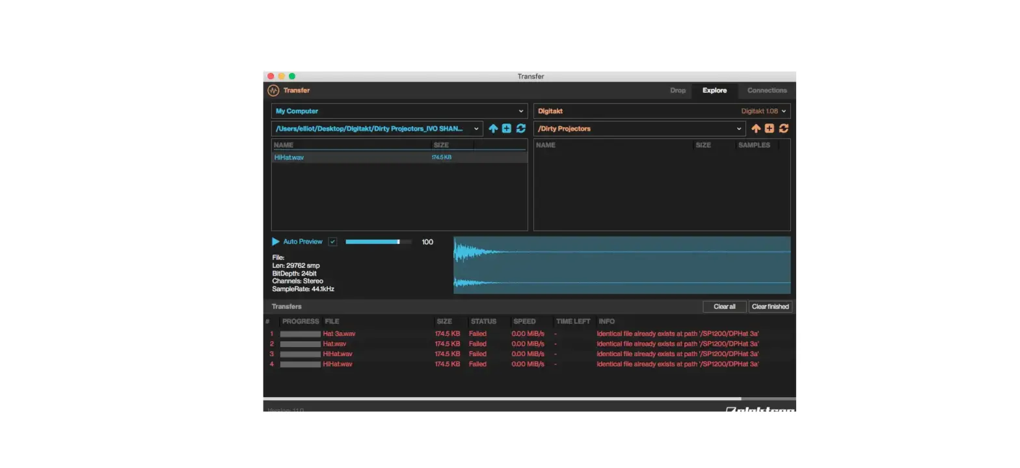
Task: Create new folder in Digitakt pane
Action: [x=770, y=129]
